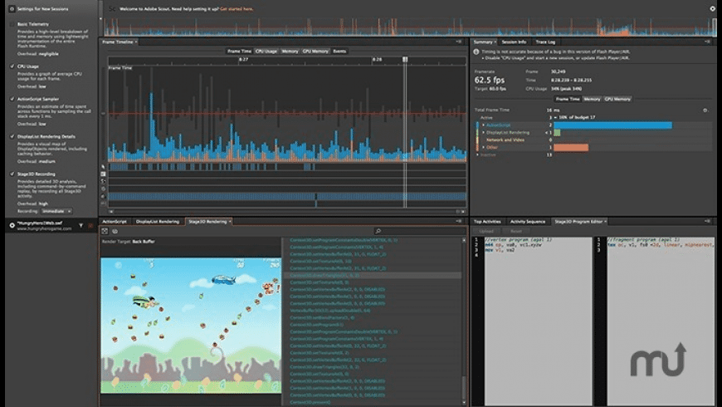Click the filter funnel icon beside HungryHeroWeb.swf
Viewport: 722px width, 407px height.
80,225
